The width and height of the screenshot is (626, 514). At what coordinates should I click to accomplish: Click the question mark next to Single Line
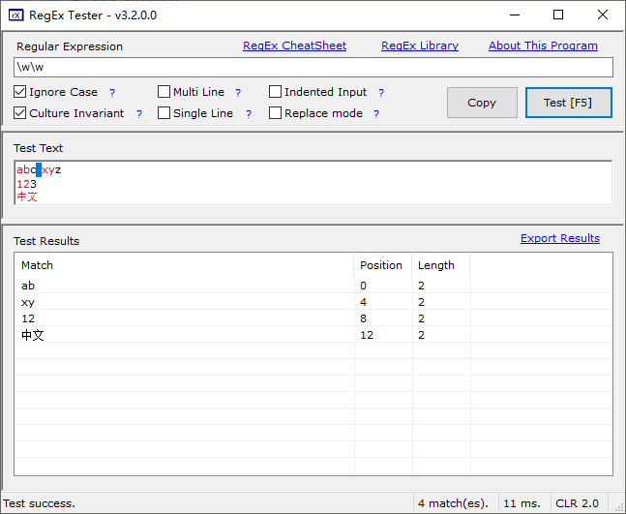pos(248,114)
